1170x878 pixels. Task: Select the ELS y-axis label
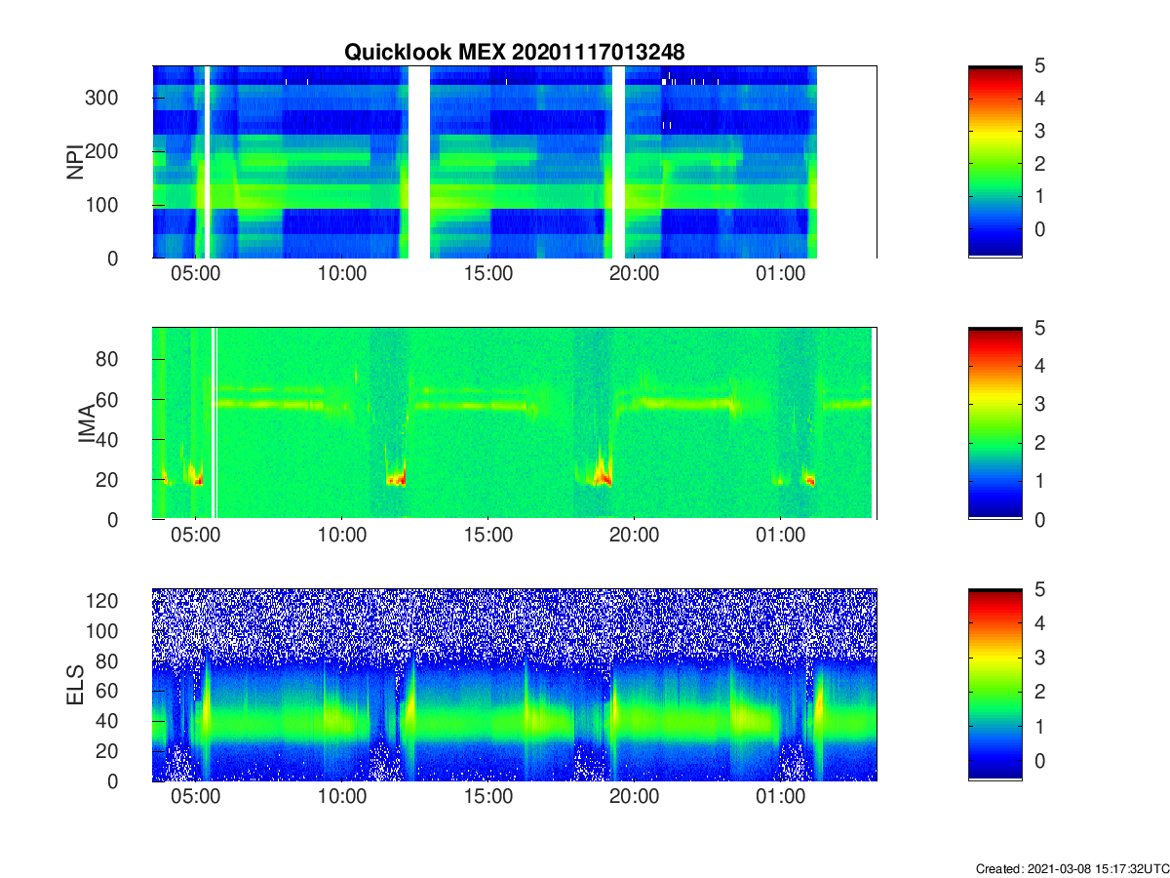coord(74,685)
